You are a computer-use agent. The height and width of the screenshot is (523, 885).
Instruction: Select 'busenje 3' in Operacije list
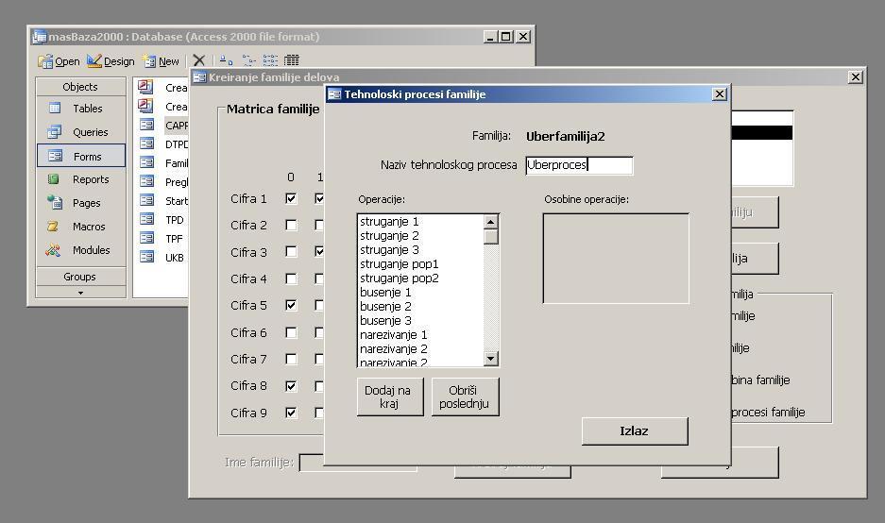pos(420,320)
